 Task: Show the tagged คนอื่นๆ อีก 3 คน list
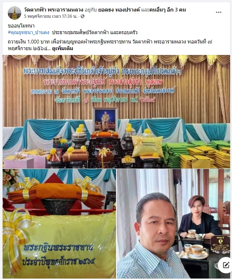[x=167, y=10]
